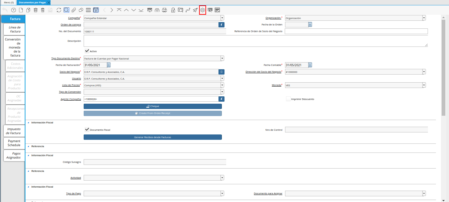This screenshot has height=202, width=449.
Task: Open the Actividad dropdown
Action: (222, 178)
